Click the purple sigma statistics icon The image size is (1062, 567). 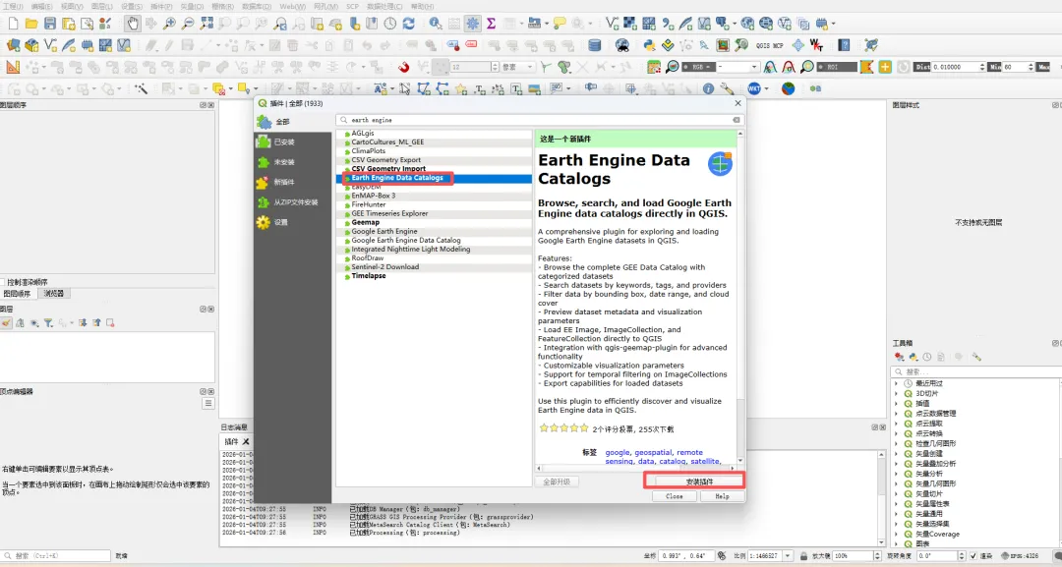tap(491, 24)
